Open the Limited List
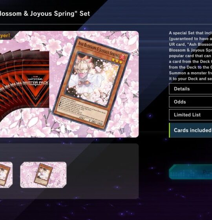The image size is (212, 220). 190,115
